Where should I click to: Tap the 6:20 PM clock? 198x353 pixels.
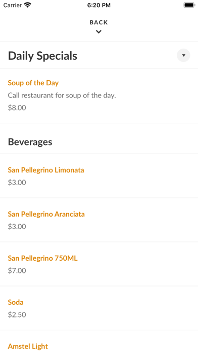pos(99,5)
